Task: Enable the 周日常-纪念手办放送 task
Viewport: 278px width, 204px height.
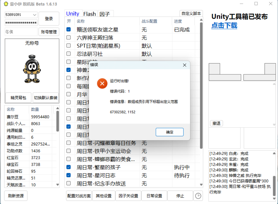Action: [x=68, y=184]
